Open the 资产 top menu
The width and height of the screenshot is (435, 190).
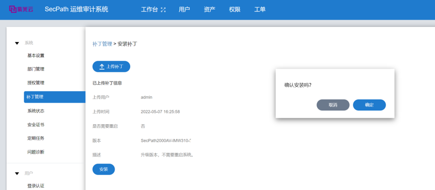point(209,9)
